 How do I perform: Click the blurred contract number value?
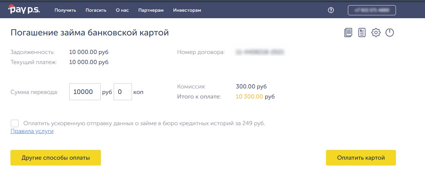click(259, 52)
